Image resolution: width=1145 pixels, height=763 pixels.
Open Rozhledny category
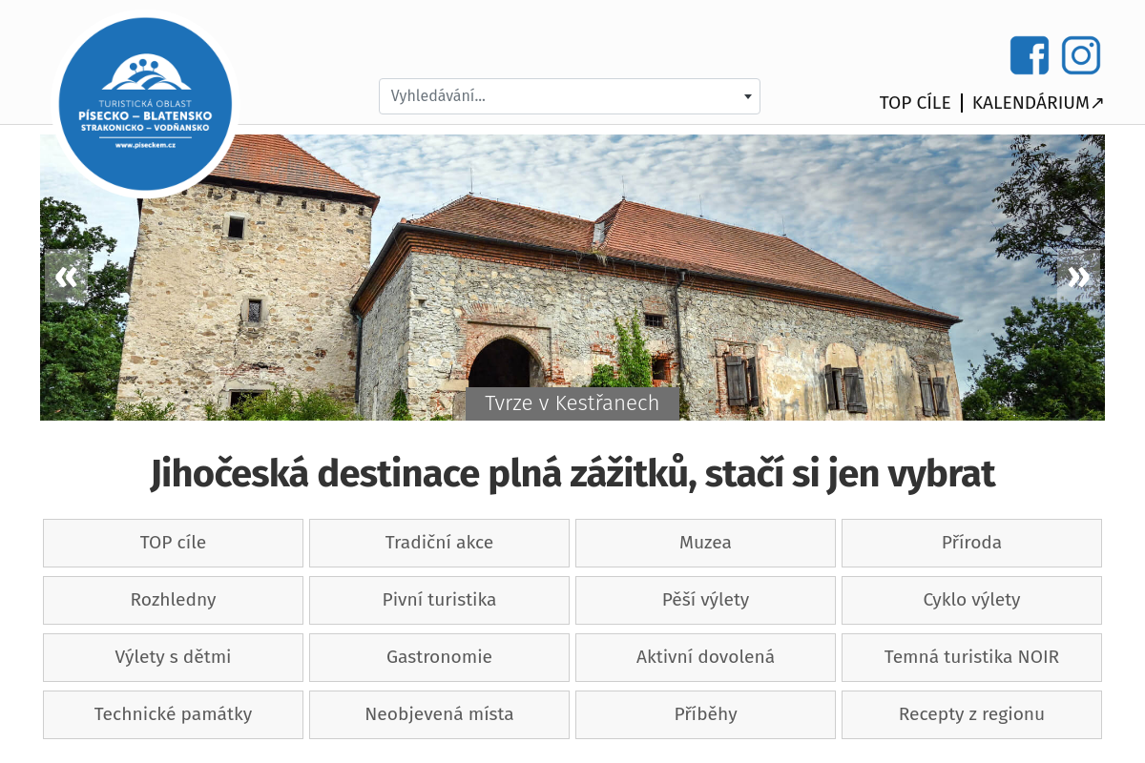pos(173,600)
